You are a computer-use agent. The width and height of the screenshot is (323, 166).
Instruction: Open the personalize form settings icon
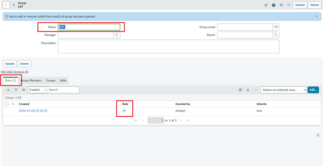[x=281, y=5]
